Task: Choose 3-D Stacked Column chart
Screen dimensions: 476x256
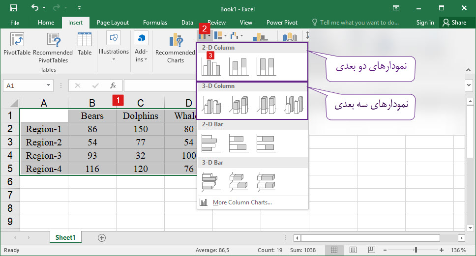Action: (239, 105)
